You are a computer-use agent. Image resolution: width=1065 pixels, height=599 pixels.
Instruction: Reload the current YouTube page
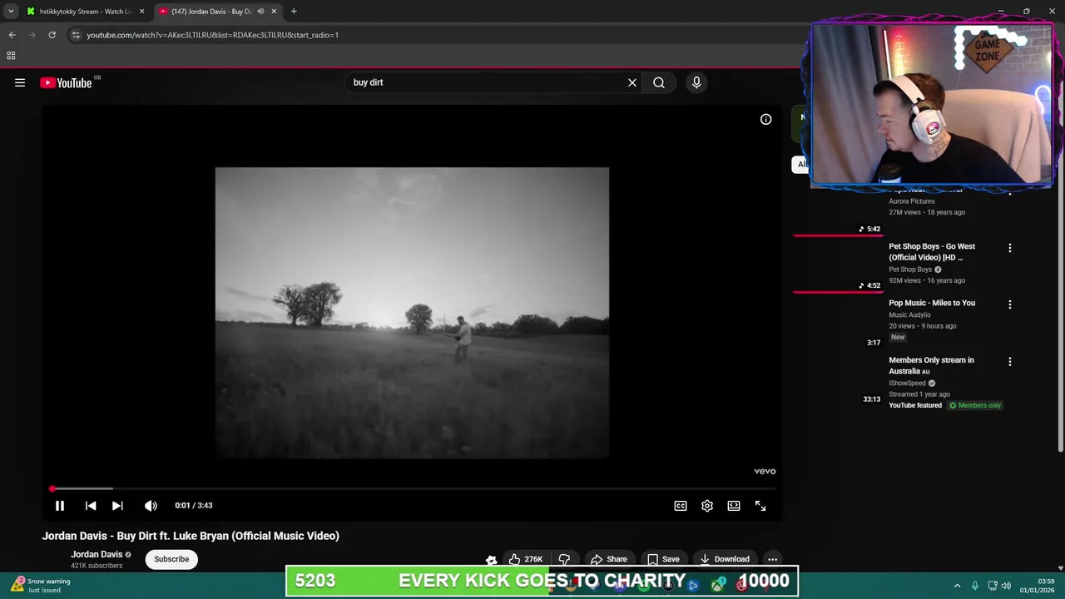tap(52, 35)
